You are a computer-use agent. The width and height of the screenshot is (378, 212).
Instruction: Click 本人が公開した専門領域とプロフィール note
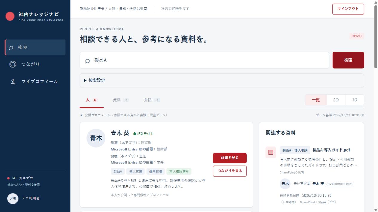(140, 195)
